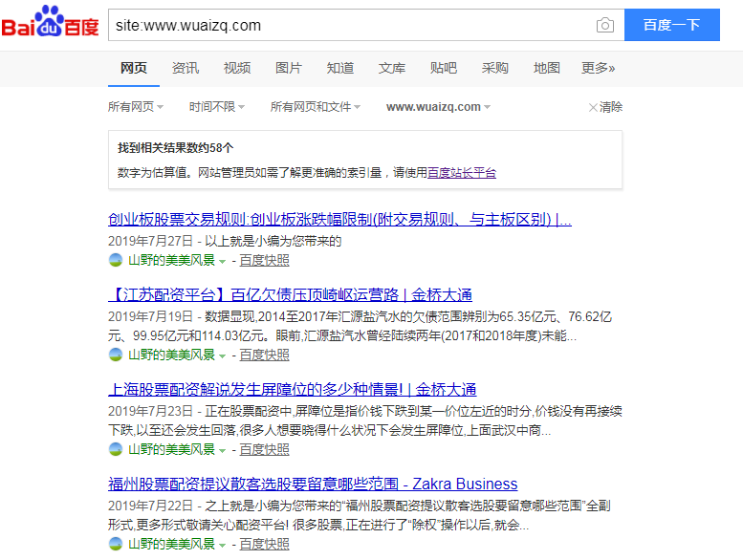The image size is (743, 560).
Task: Expand the 所有网页和文件 filter dropdown
Action: pos(316,107)
